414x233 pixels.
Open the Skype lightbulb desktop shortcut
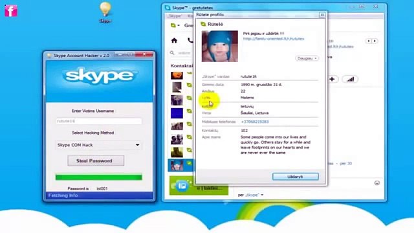[x=105, y=12]
